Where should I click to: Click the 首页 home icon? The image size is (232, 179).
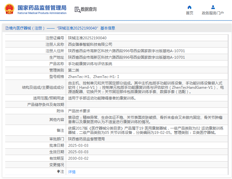coord(189,7)
